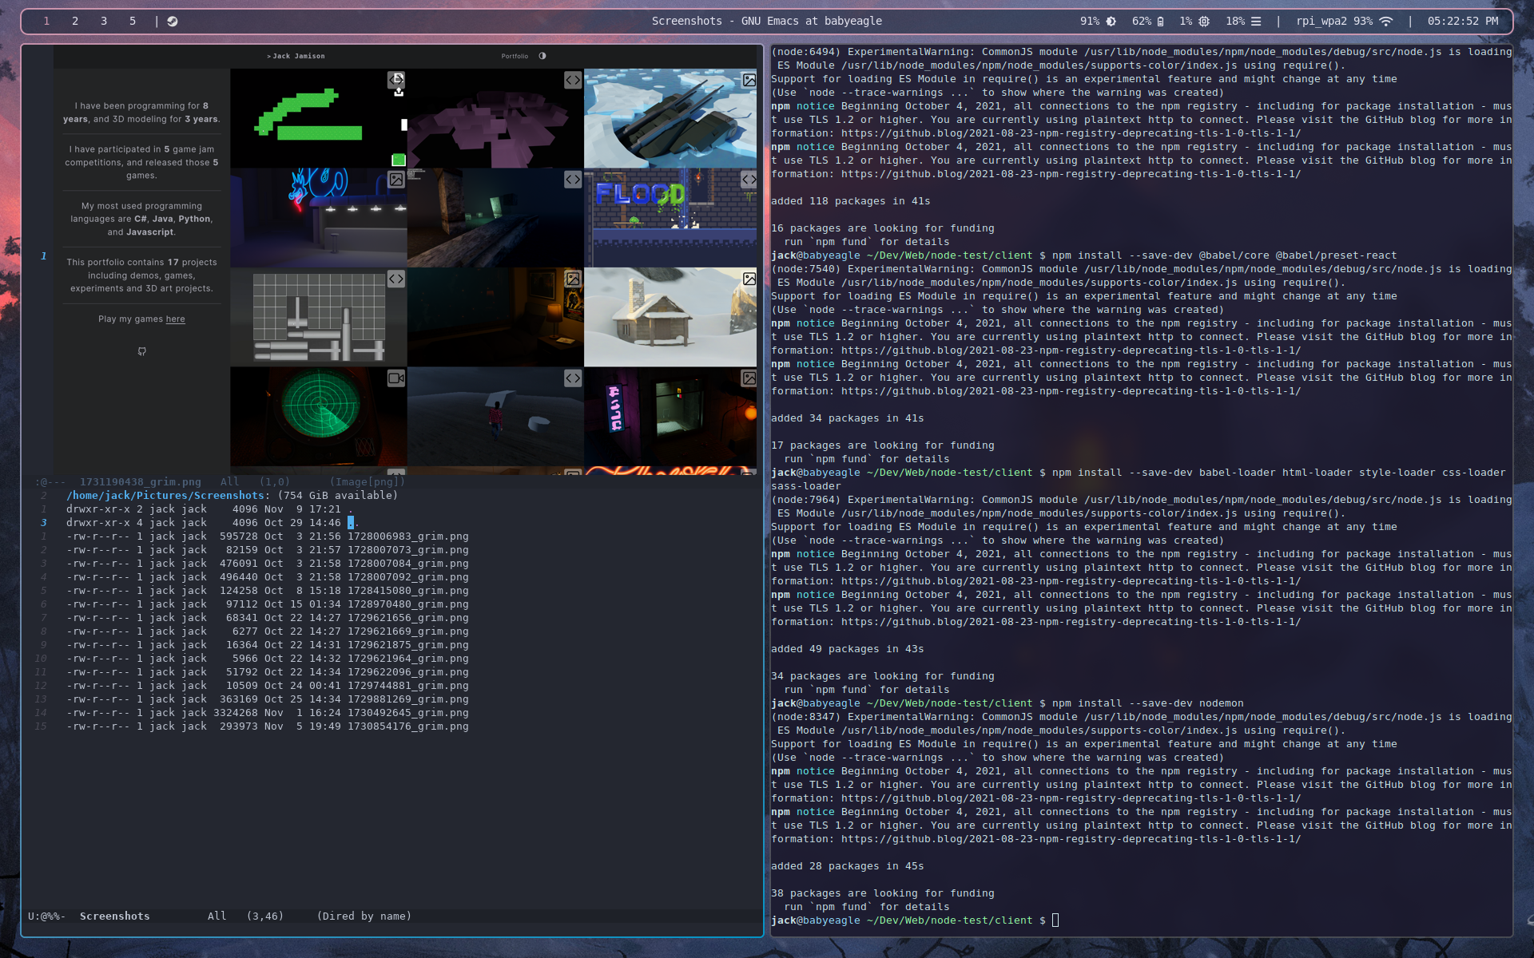
Task: Open the hamburger menu next to 18%
Action: coord(1257,22)
